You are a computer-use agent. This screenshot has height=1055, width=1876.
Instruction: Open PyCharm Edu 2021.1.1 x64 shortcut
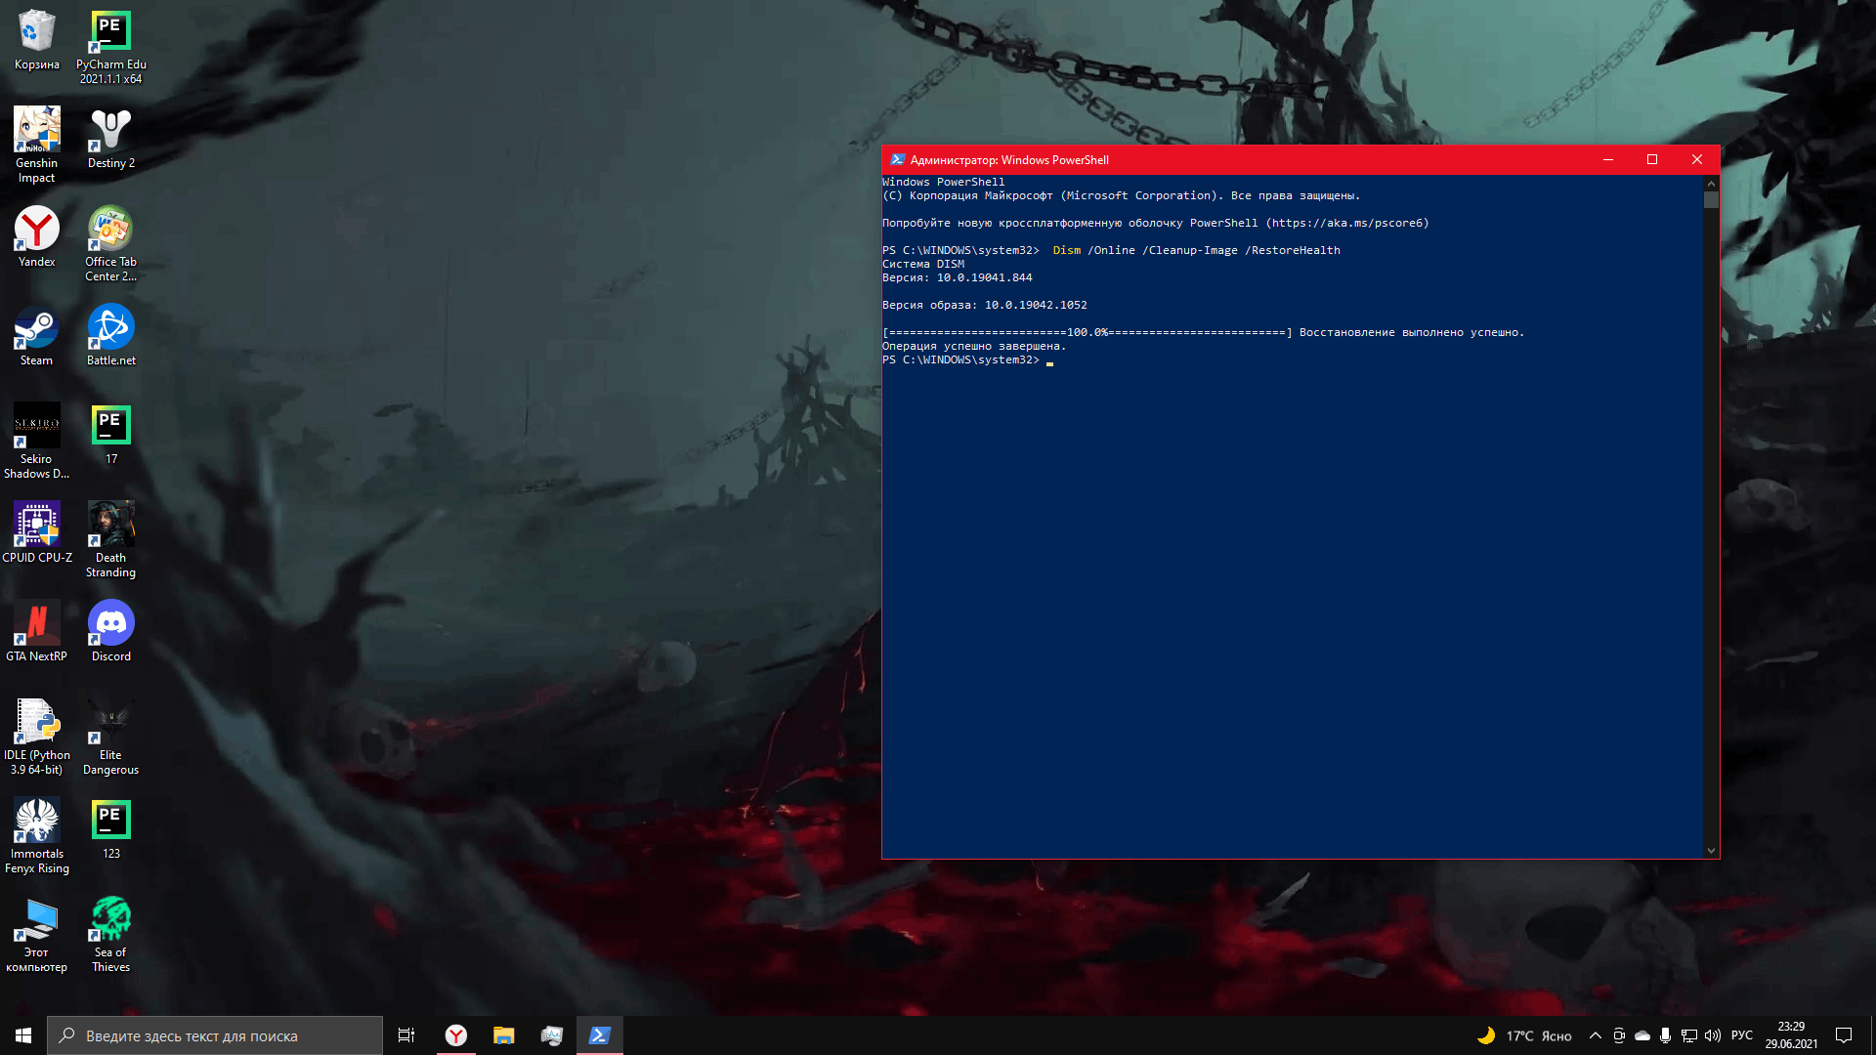tap(110, 47)
